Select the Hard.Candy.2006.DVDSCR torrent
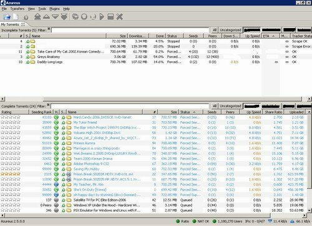Screen dimensions: 312x226 pyautogui.click(x=154, y=117)
